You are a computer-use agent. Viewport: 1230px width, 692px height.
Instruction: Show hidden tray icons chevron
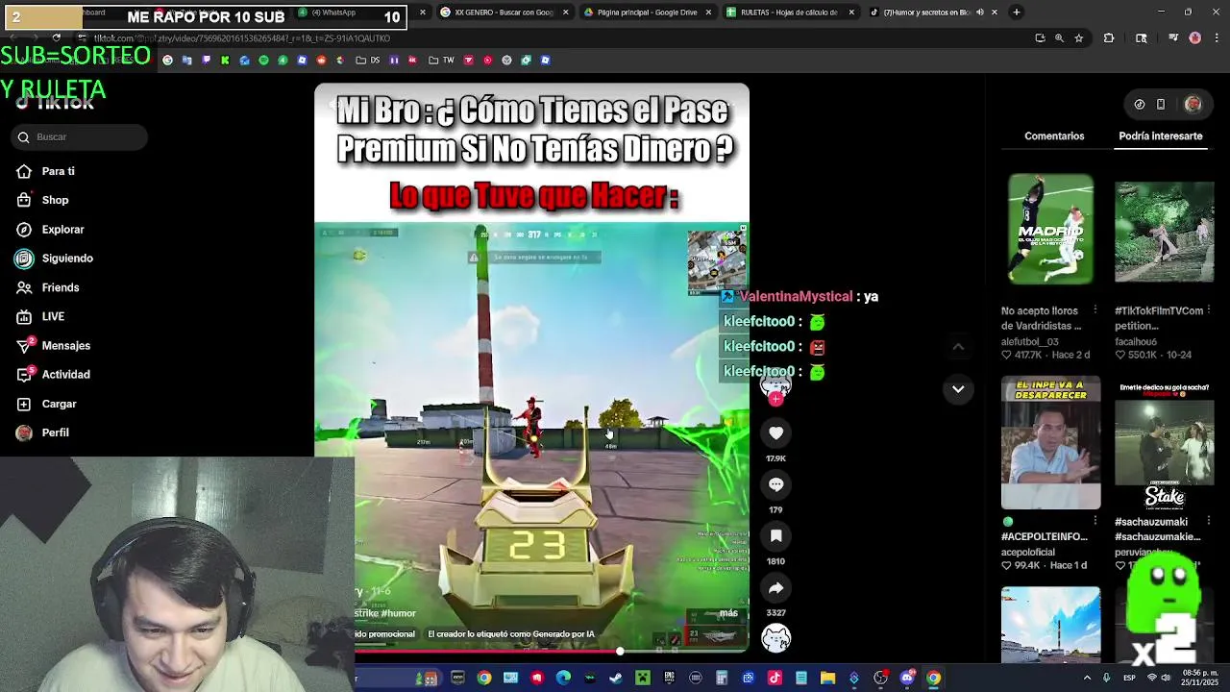pos(1087,679)
